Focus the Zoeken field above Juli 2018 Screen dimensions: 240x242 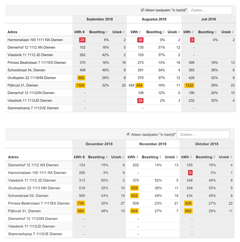click(x=211, y=10)
